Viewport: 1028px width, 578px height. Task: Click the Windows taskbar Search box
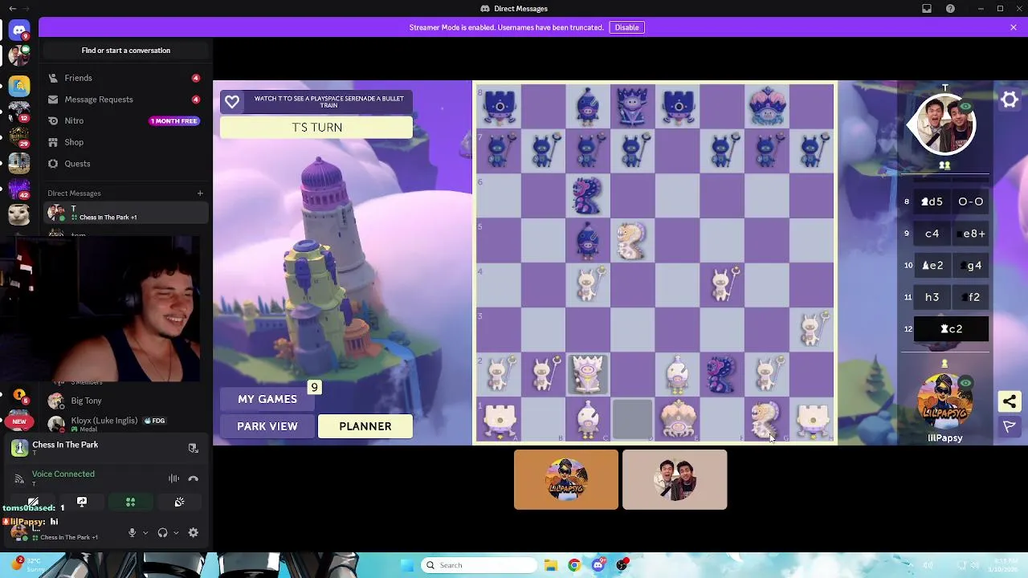point(479,565)
